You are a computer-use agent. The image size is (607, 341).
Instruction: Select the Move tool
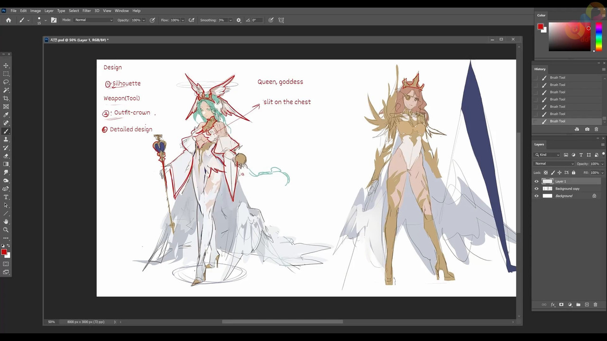[x=6, y=65]
